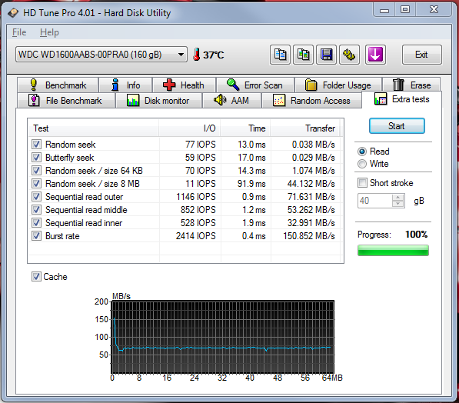Uncheck the Burst rate checkbox
The width and height of the screenshot is (459, 403).
coord(36,236)
